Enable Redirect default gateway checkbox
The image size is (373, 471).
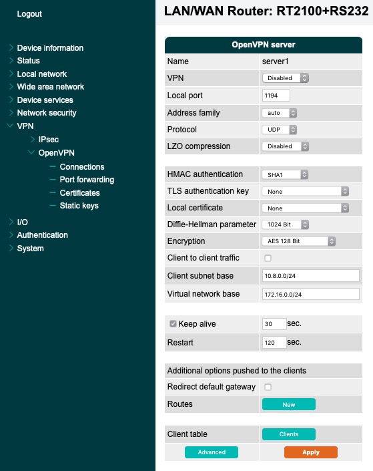[268, 387]
